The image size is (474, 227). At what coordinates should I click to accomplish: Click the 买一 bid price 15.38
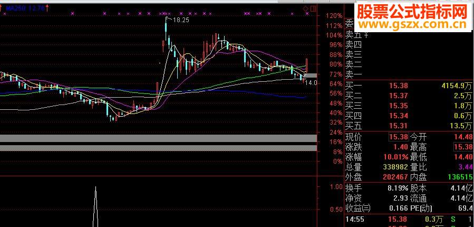(x=399, y=86)
